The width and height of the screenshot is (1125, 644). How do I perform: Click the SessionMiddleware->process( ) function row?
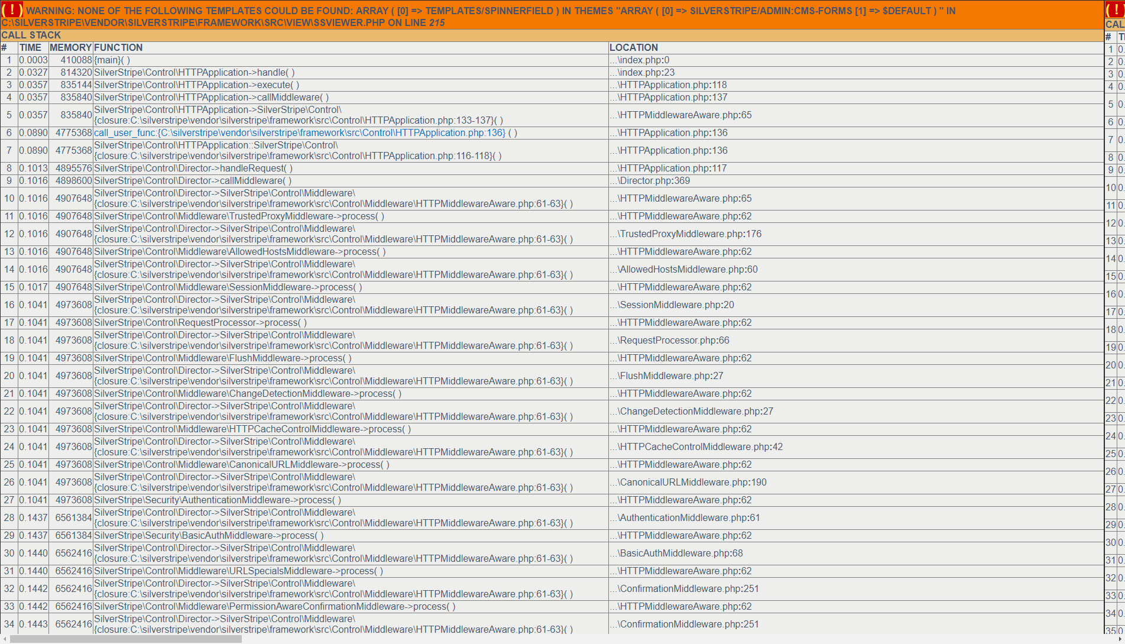(228, 287)
